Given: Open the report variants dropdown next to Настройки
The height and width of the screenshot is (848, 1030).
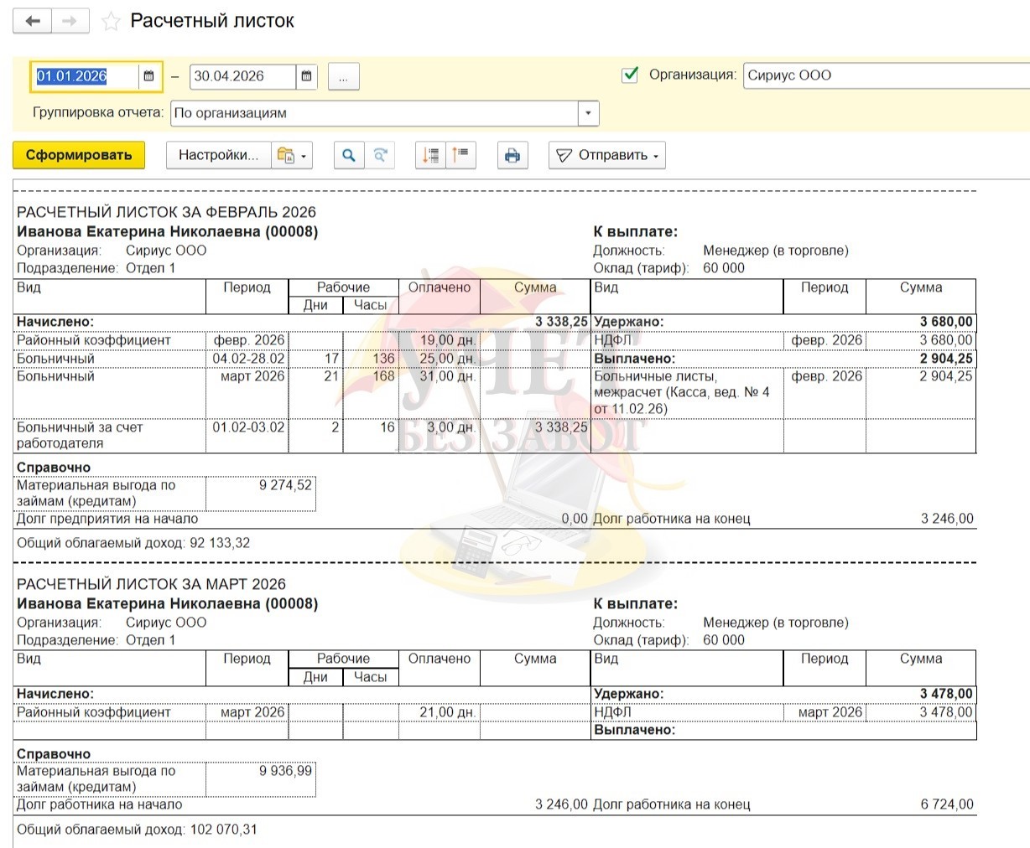Looking at the screenshot, I should coord(291,155).
